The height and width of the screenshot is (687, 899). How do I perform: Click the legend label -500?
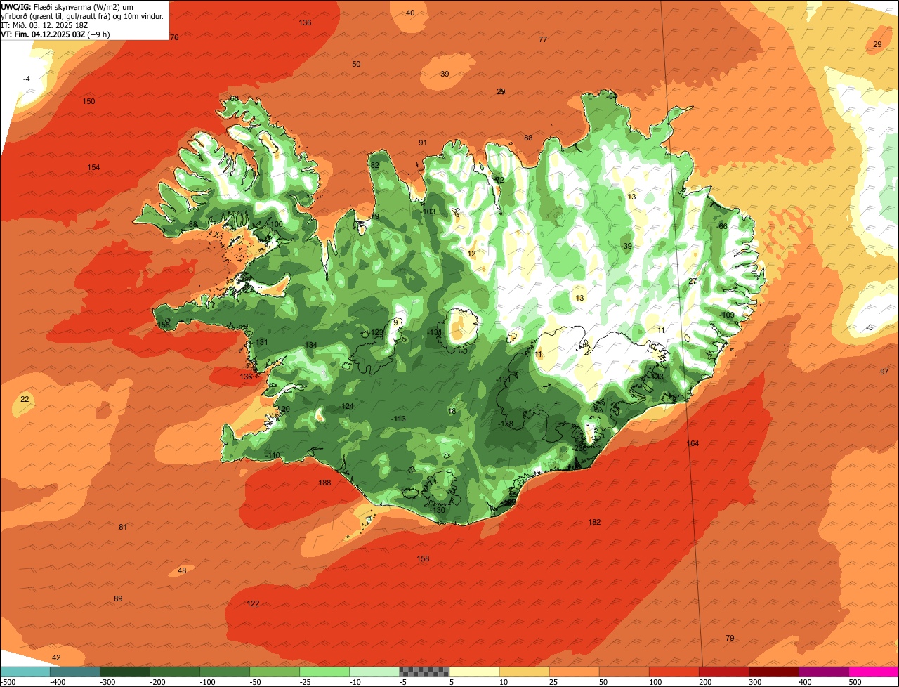tap(8, 681)
